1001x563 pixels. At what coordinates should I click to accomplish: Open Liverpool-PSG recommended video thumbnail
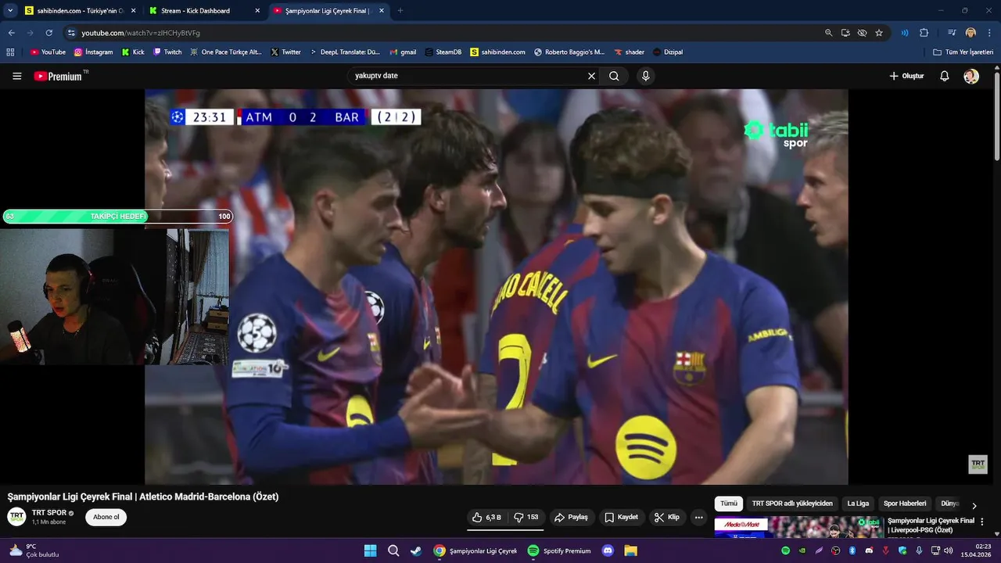pyautogui.click(x=798, y=528)
